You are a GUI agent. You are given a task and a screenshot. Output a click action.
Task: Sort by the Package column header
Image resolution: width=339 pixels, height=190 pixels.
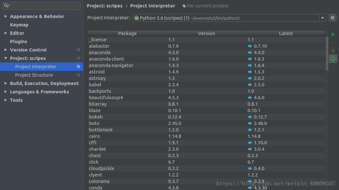click(x=127, y=33)
